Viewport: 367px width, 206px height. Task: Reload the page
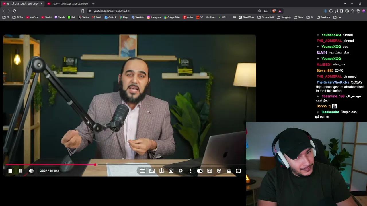[x=15, y=11]
